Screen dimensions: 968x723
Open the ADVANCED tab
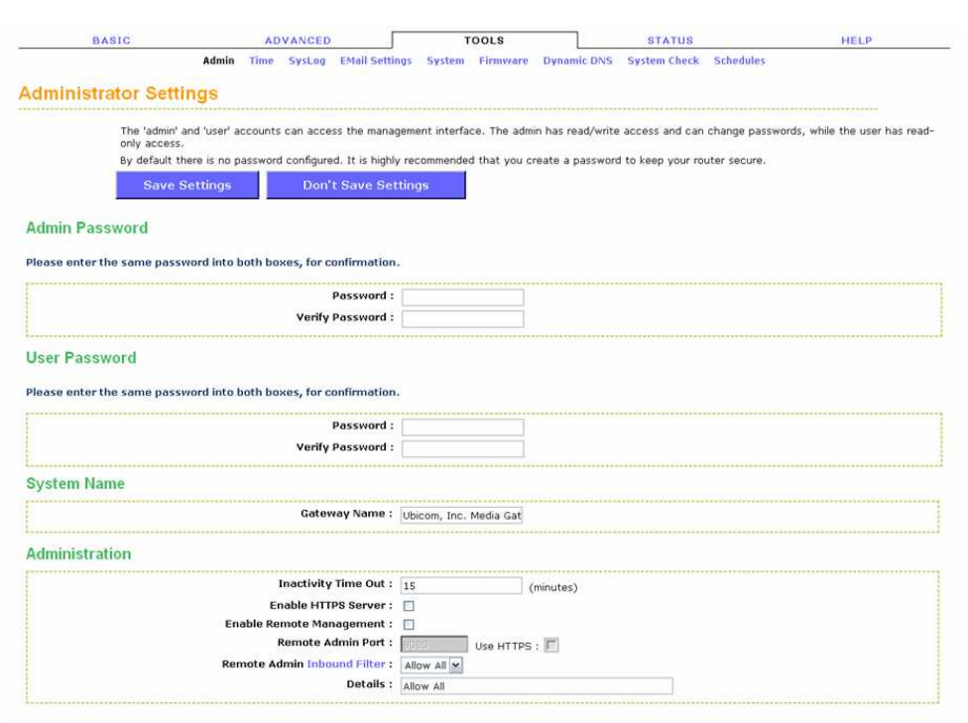pyautogui.click(x=298, y=41)
